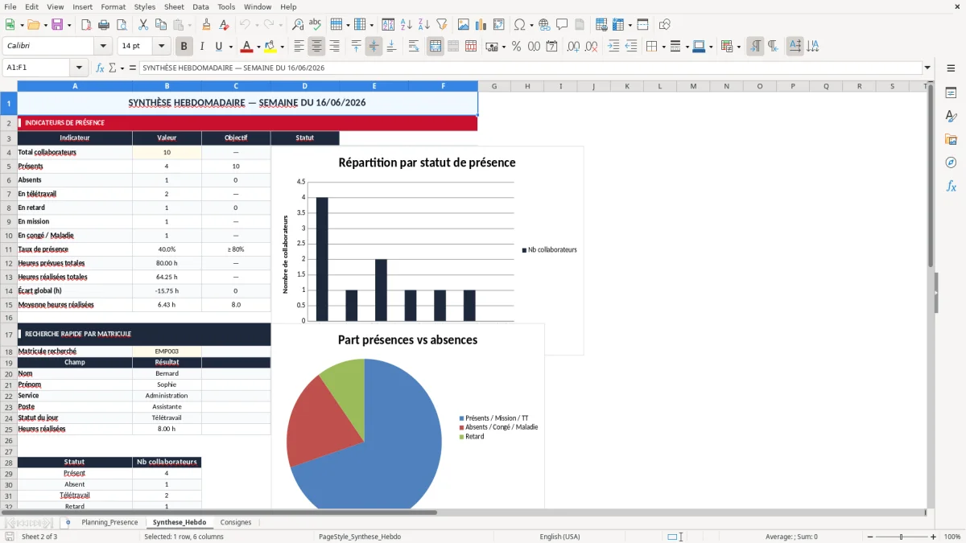The height and width of the screenshot is (543, 966).
Task: Select the Clone Formatting paintbrush
Action: click(x=207, y=25)
